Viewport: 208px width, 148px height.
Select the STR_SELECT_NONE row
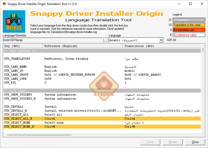(102, 123)
